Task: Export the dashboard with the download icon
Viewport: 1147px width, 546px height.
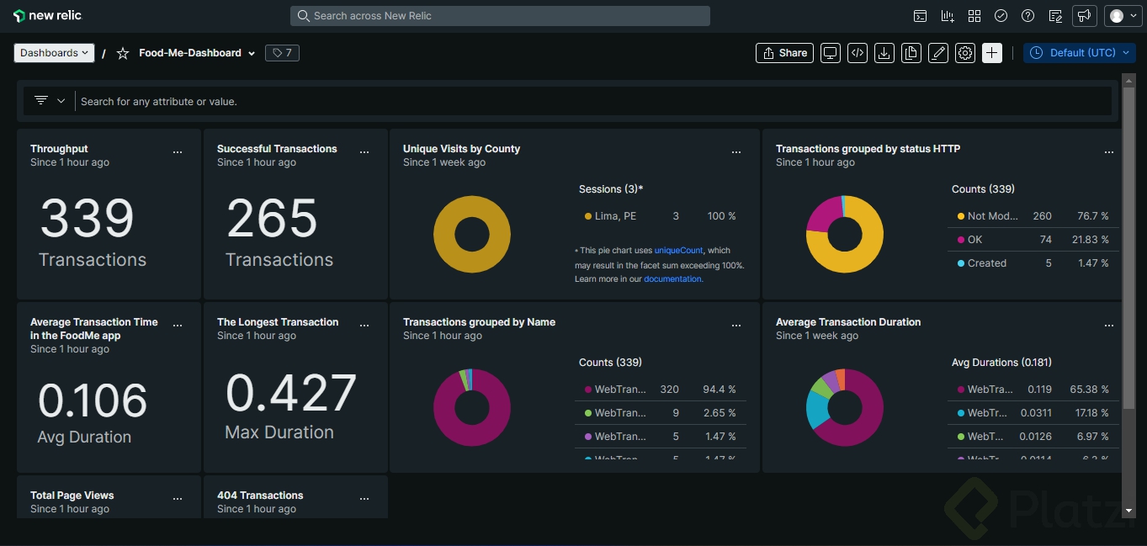Action: (x=884, y=53)
